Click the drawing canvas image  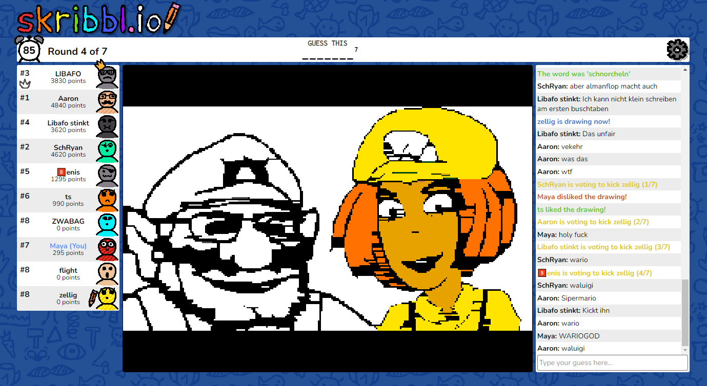[x=328, y=219]
